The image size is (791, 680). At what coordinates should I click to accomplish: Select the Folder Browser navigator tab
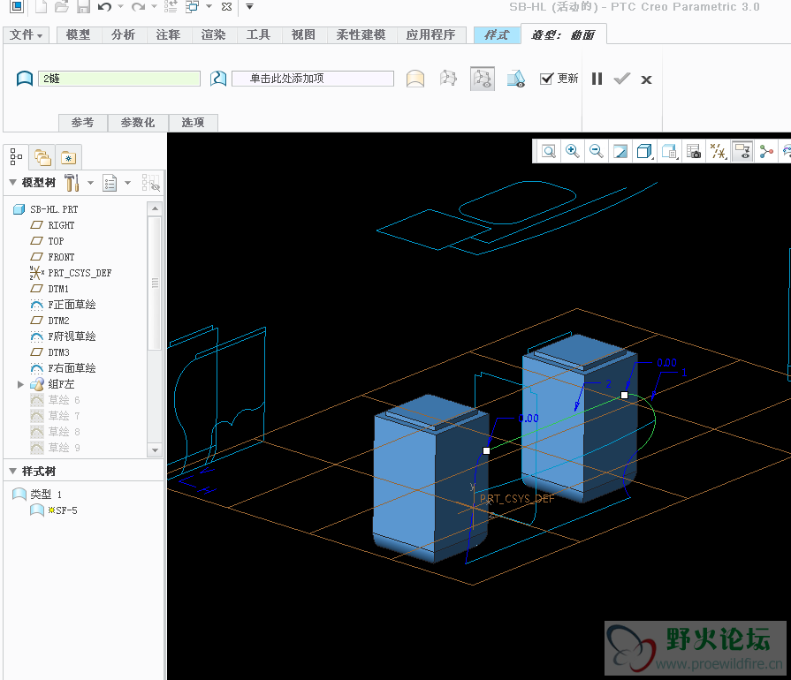click(42, 157)
